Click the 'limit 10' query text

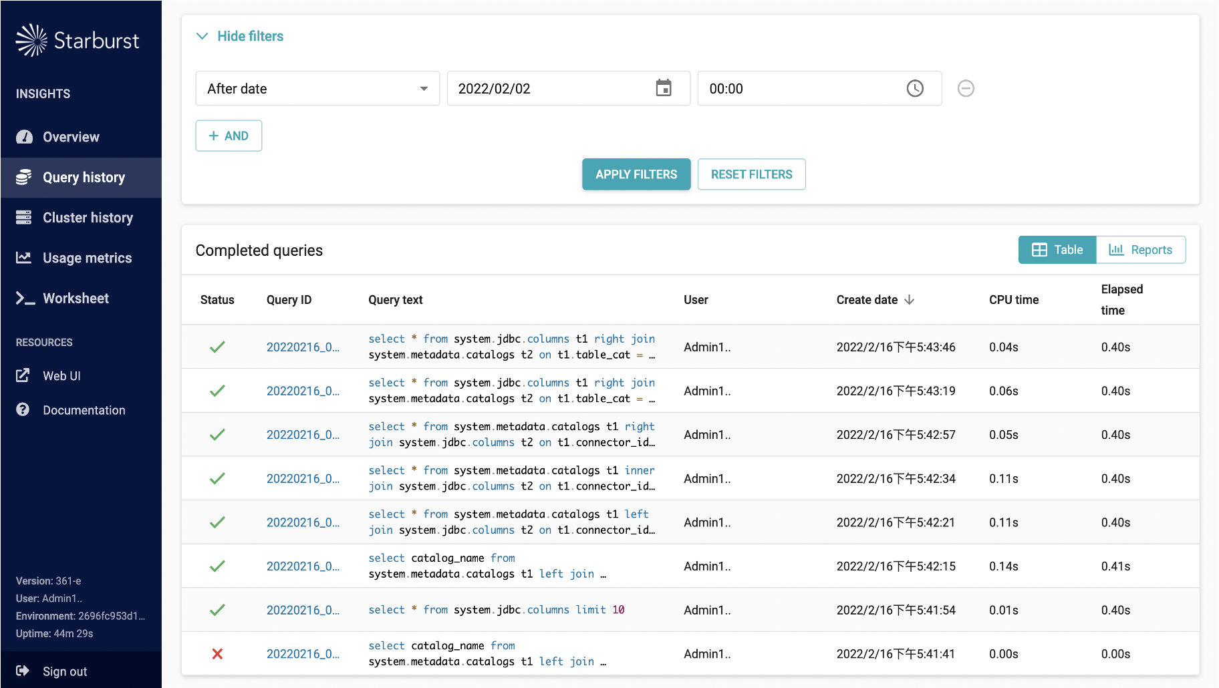[x=497, y=610]
